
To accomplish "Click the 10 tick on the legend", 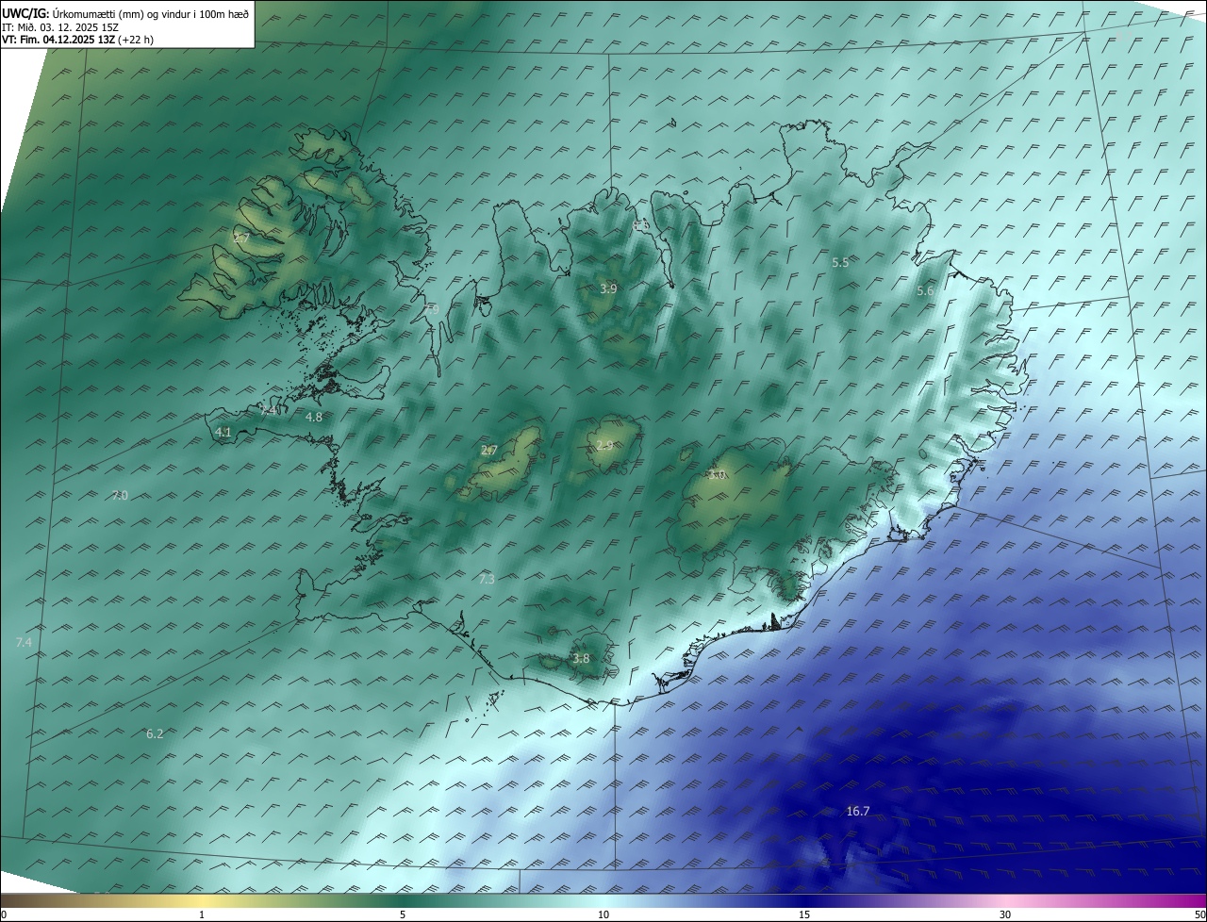I will coord(603,914).
